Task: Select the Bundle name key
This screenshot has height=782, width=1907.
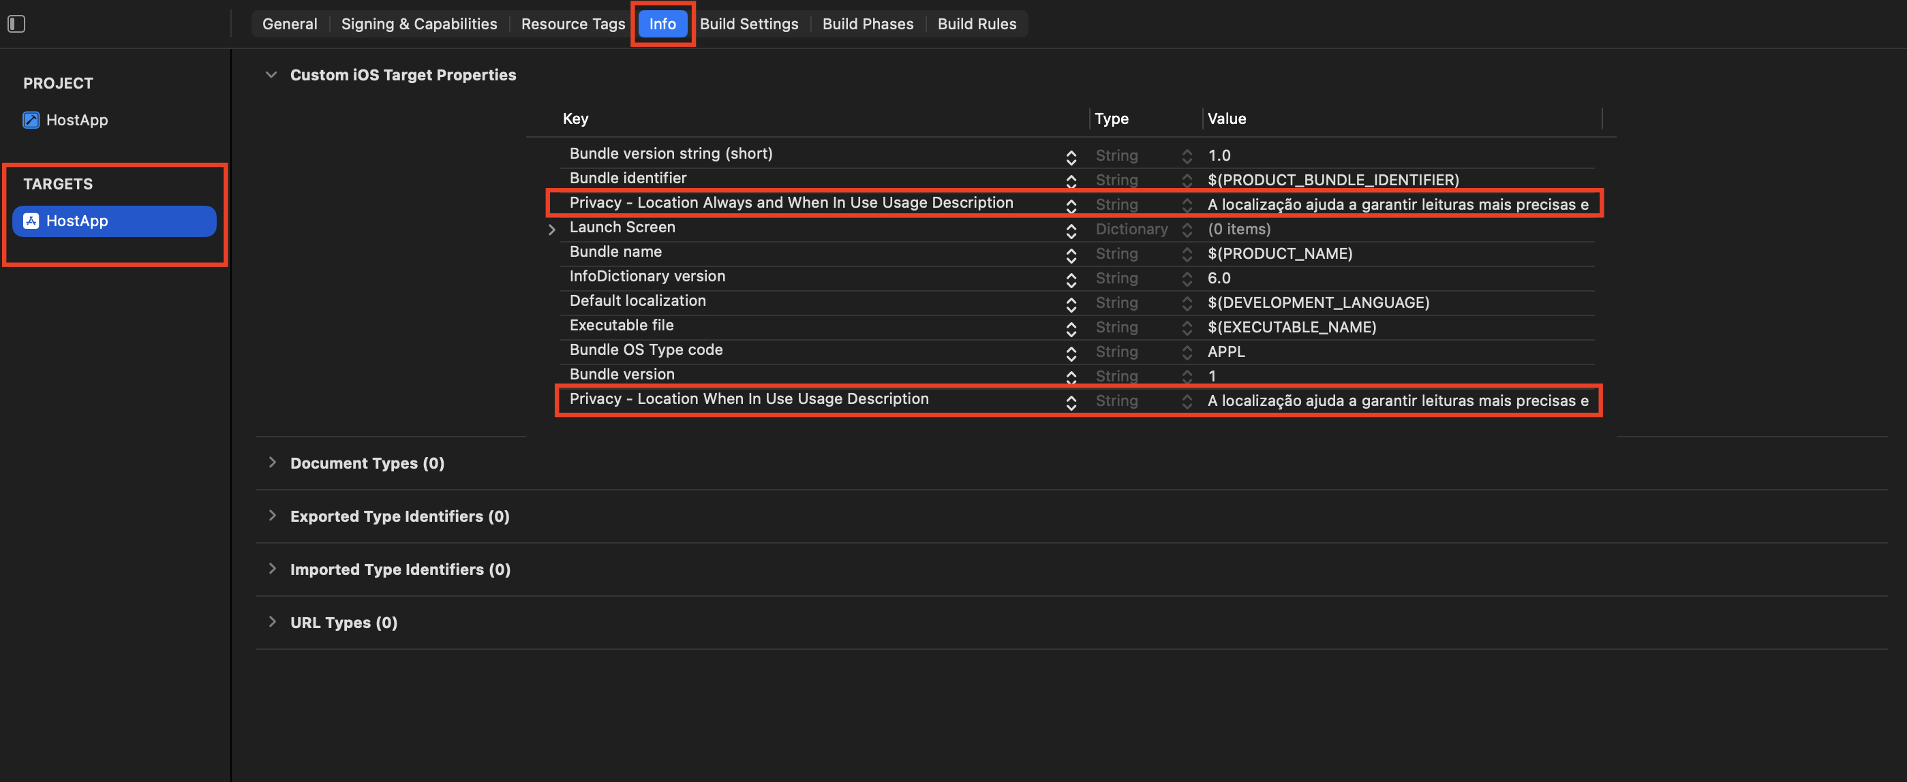Action: [615, 251]
